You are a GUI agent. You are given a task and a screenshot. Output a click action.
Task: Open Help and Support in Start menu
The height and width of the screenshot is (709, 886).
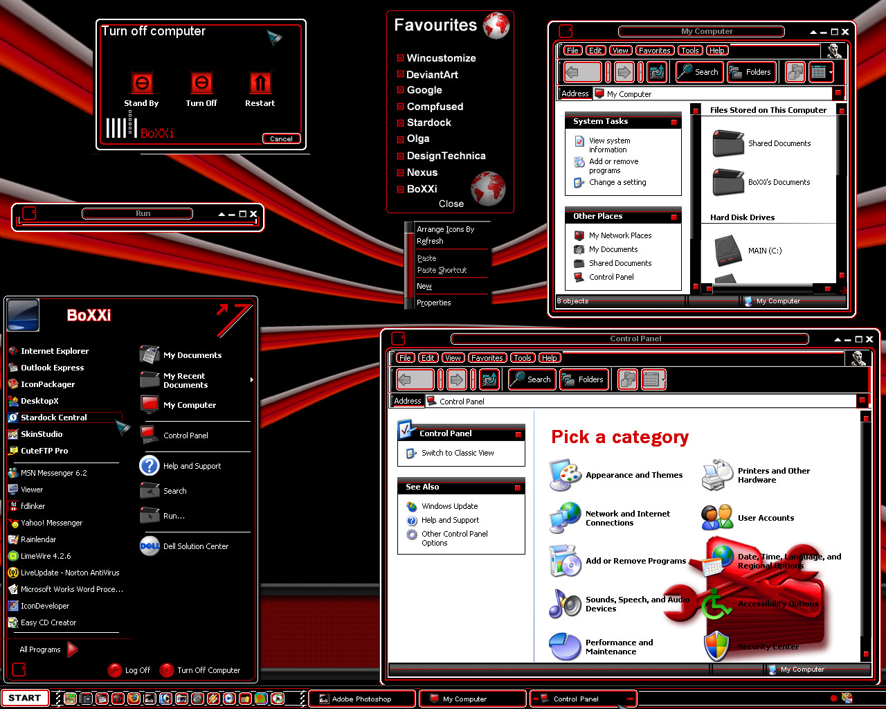181,466
